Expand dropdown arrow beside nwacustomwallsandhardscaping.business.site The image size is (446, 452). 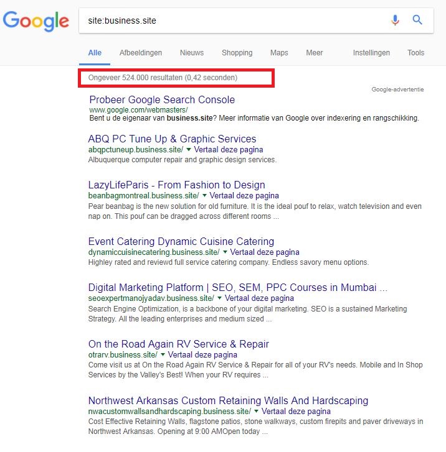coord(256,411)
